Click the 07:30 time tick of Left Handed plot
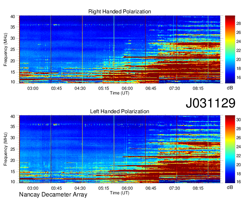The image size is (245, 199). 174,188
